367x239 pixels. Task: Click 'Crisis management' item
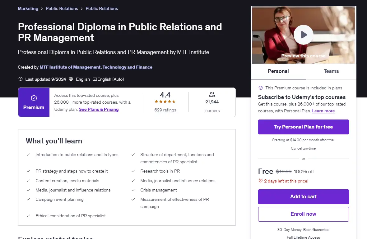click(x=158, y=190)
